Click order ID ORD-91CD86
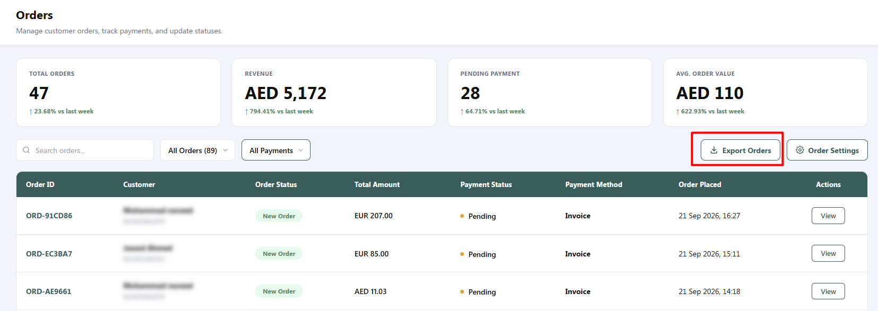 49,216
